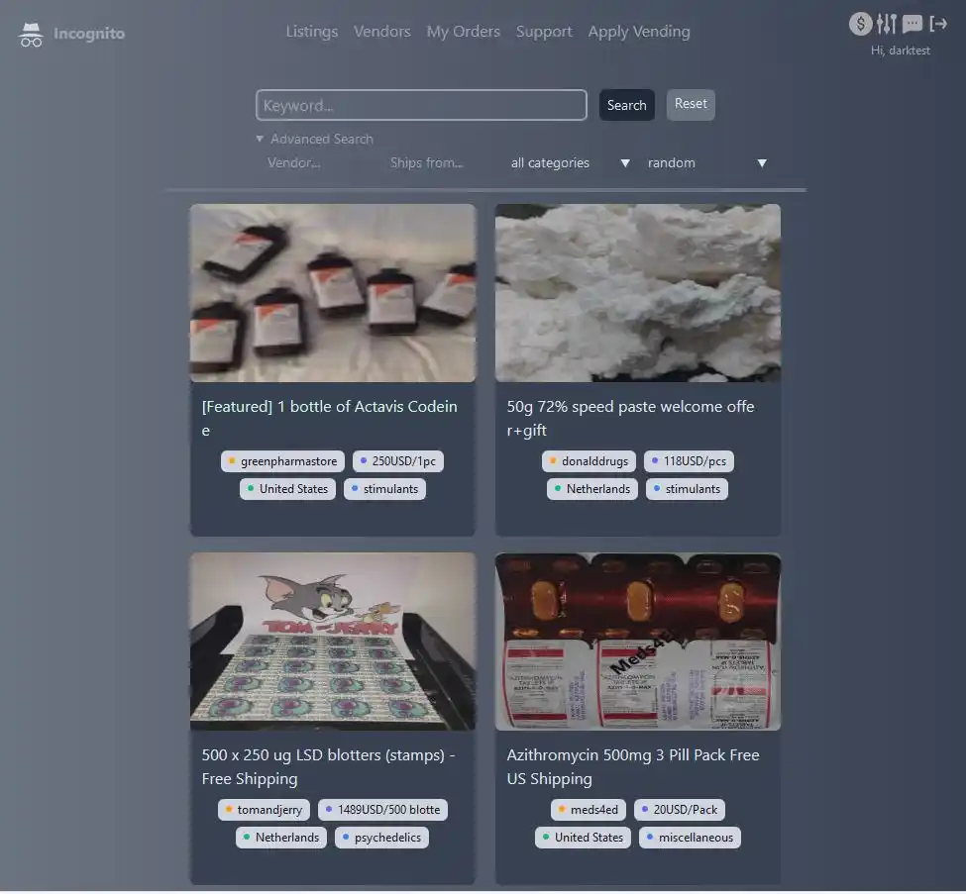Open the 'random' sort order dropdown
Screen dimensions: 966x894
pos(706,162)
